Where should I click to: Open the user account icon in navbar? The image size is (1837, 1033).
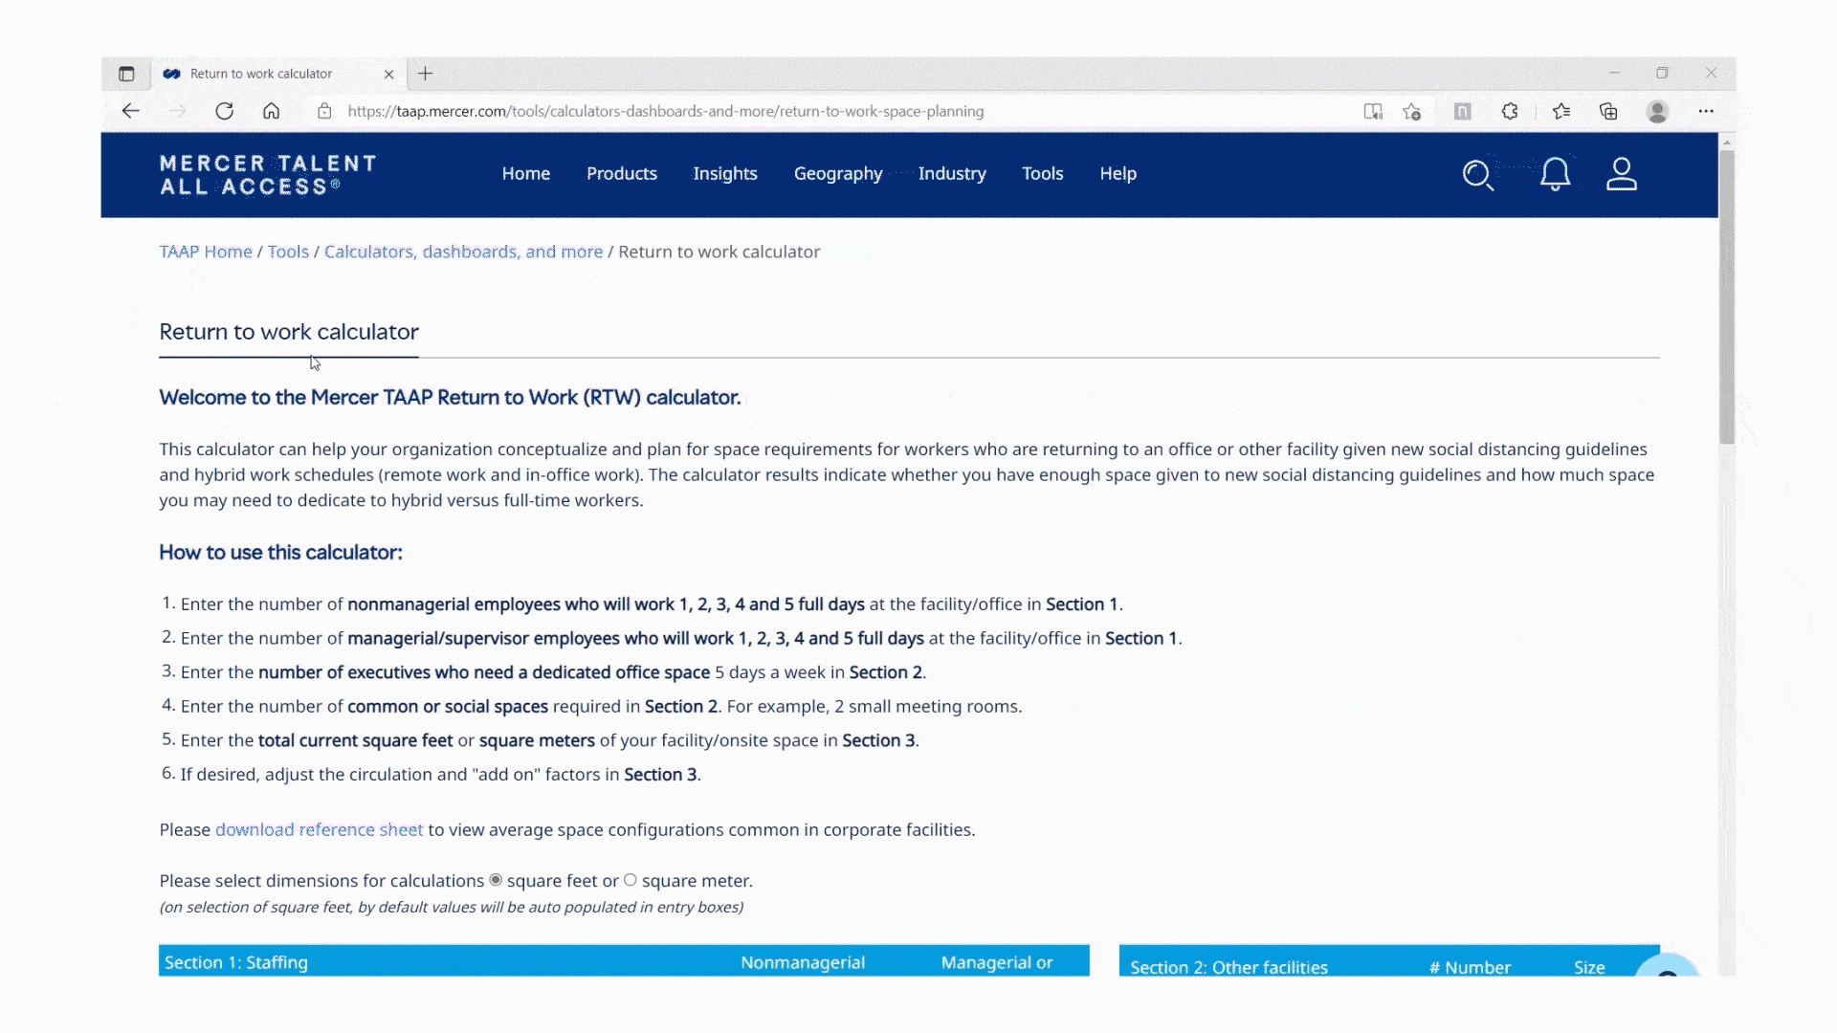tap(1622, 175)
